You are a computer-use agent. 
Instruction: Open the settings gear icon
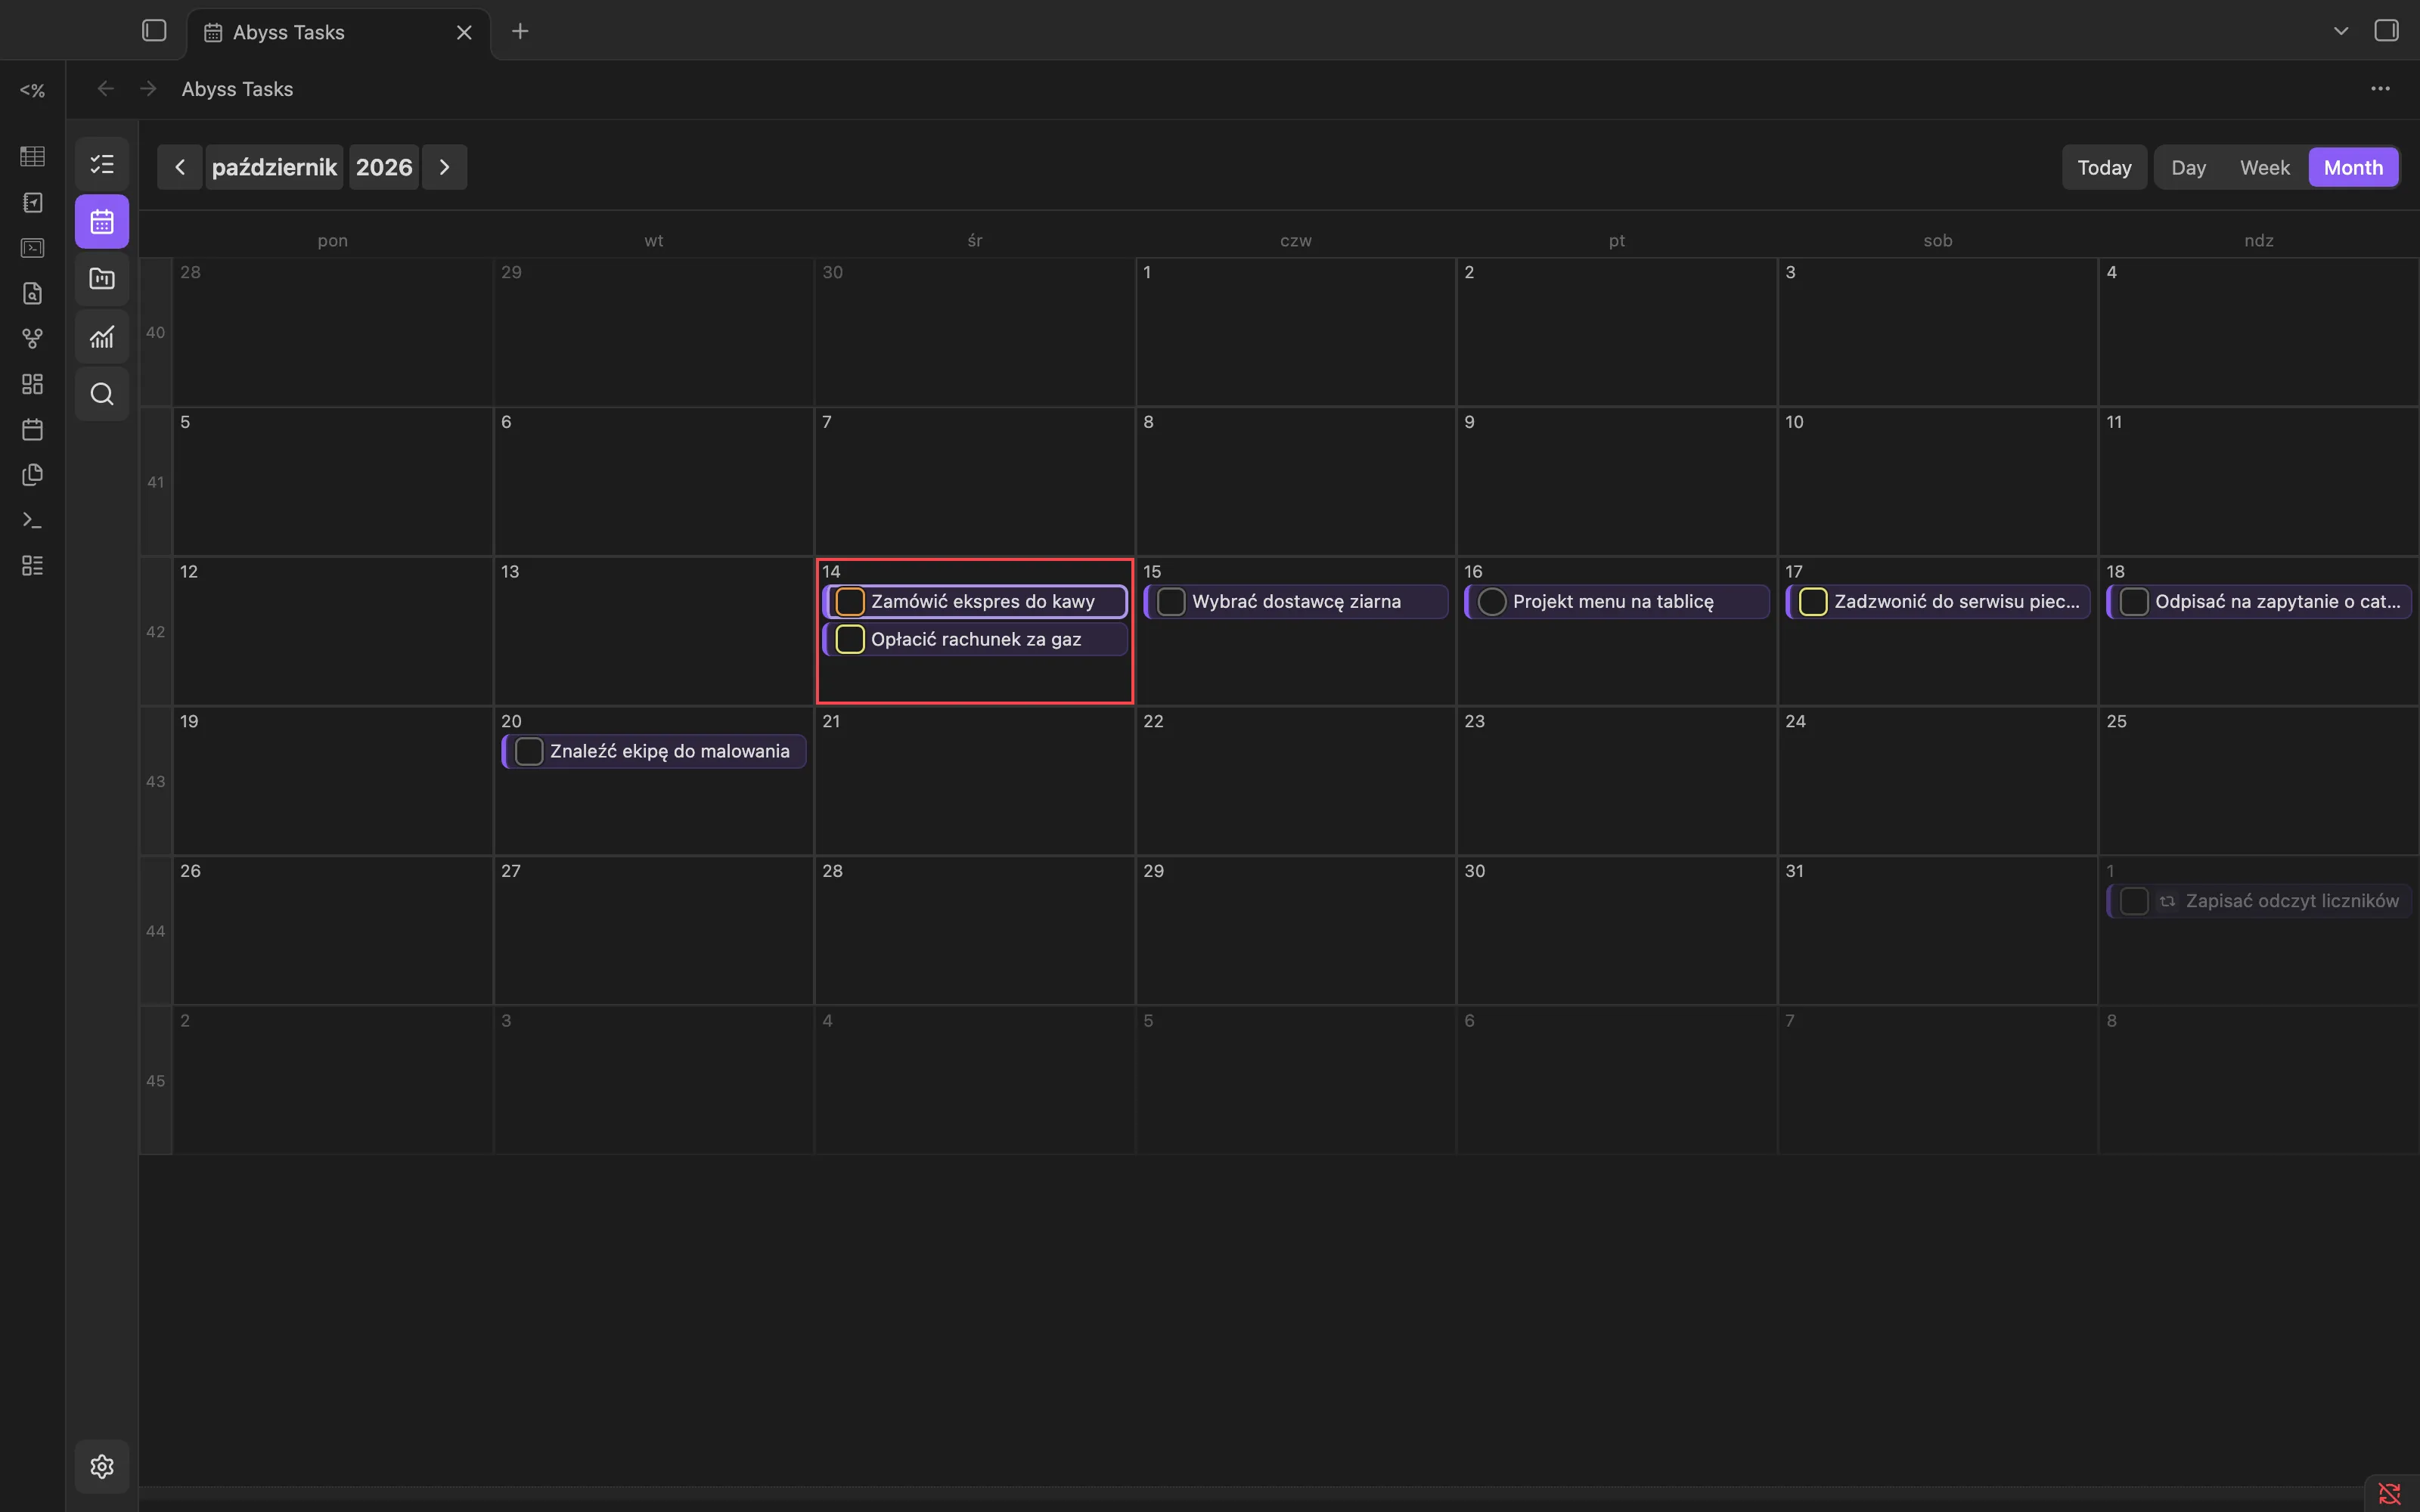tap(102, 1466)
